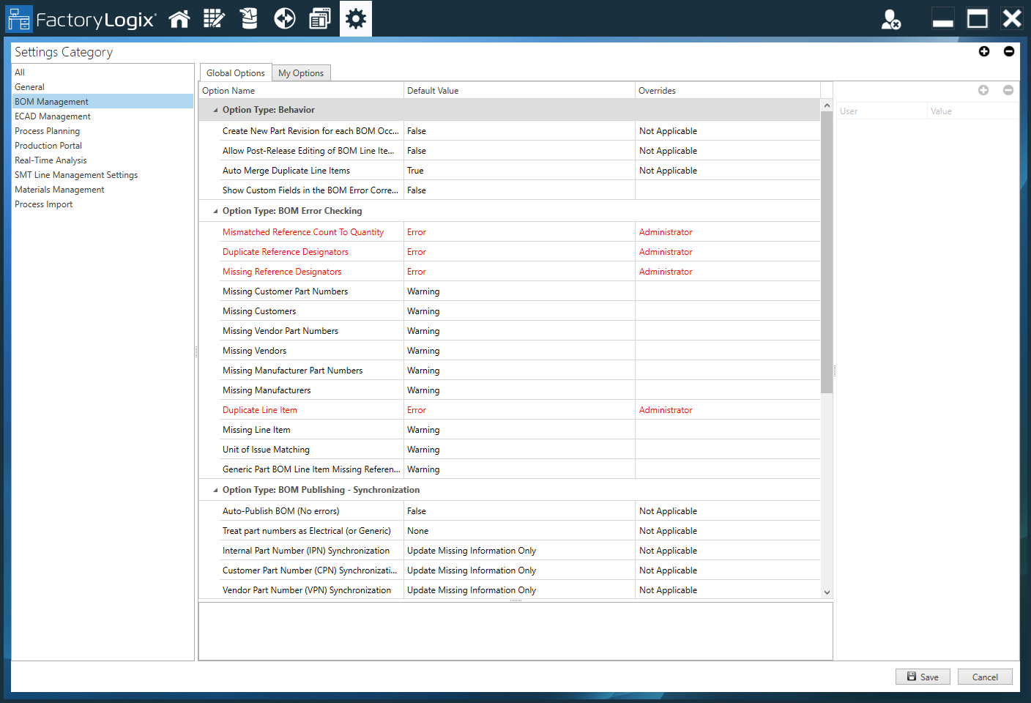Go to the Home screen icon

[x=179, y=19]
